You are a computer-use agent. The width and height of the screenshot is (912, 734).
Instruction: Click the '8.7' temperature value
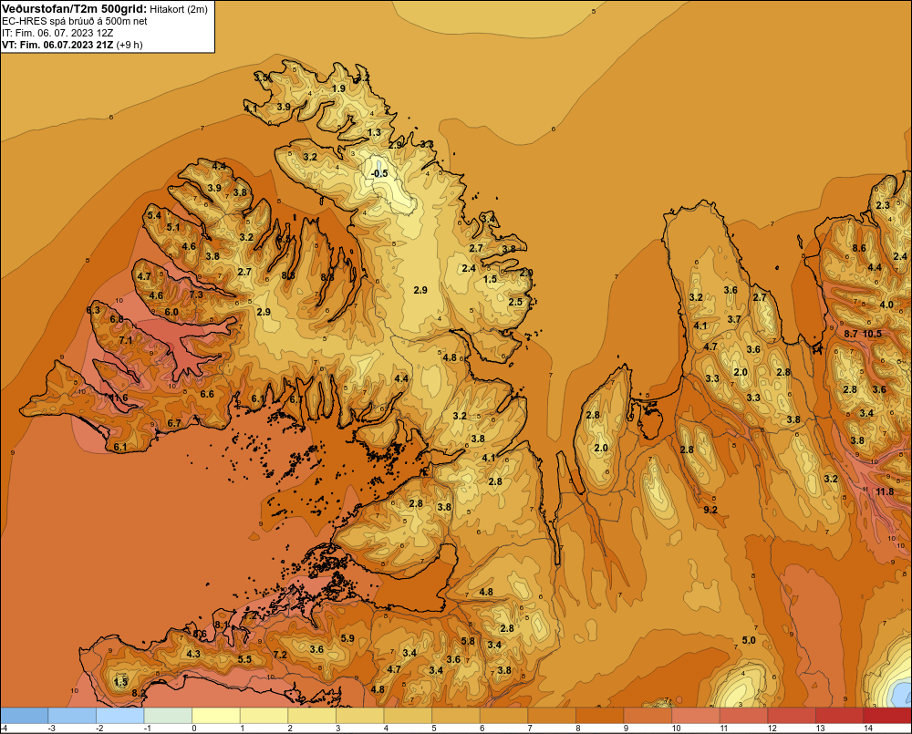850,334
